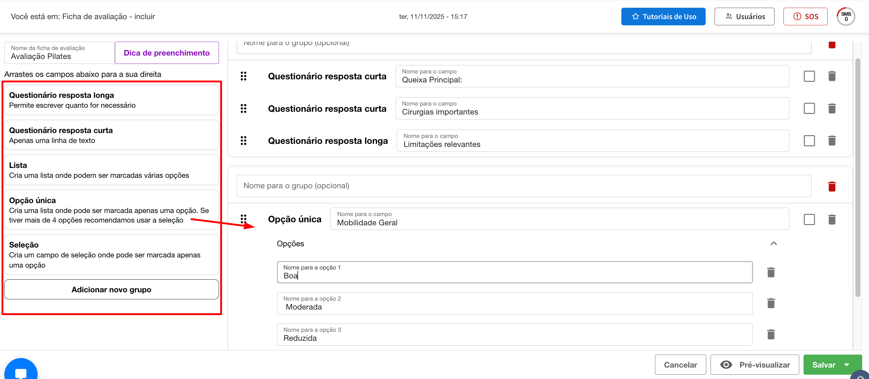The image size is (869, 379).
Task: Delete the Reduzida option using trash icon
Action: coord(770,335)
